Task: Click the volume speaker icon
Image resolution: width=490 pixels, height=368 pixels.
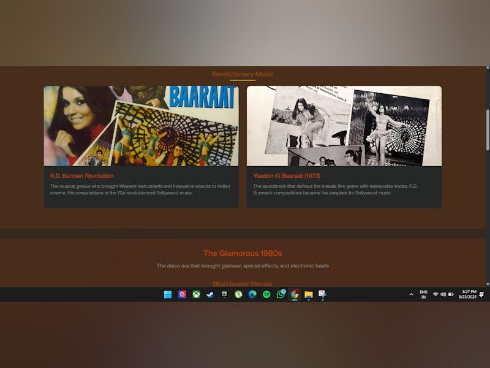Action: pyautogui.click(x=443, y=294)
